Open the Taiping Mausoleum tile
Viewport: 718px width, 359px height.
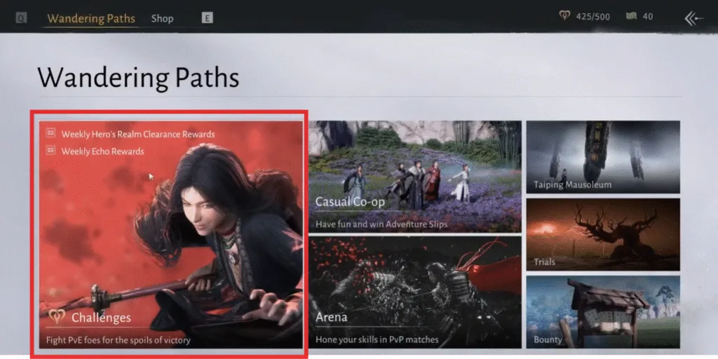pyautogui.click(x=602, y=156)
